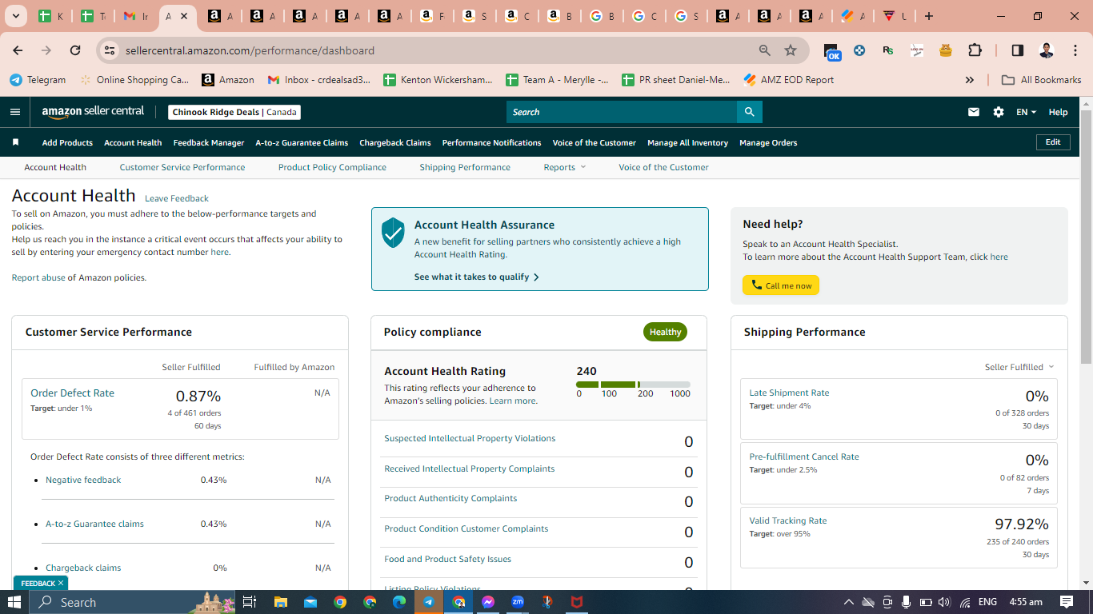
Task: Expand the Chrome tab search chevron
Action: (15, 16)
